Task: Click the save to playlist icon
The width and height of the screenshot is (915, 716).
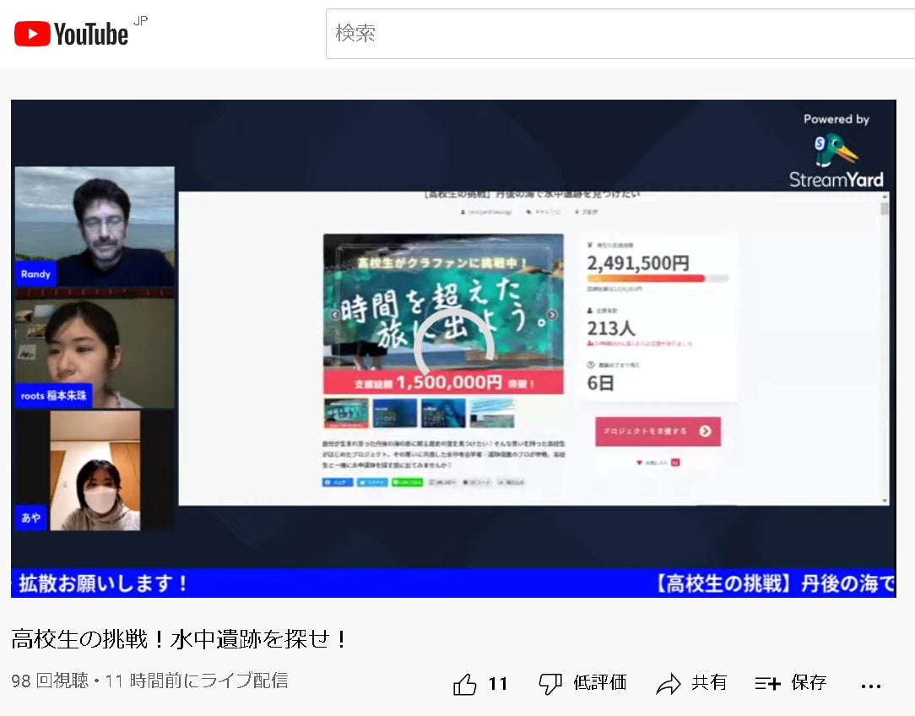Action: point(767,684)
